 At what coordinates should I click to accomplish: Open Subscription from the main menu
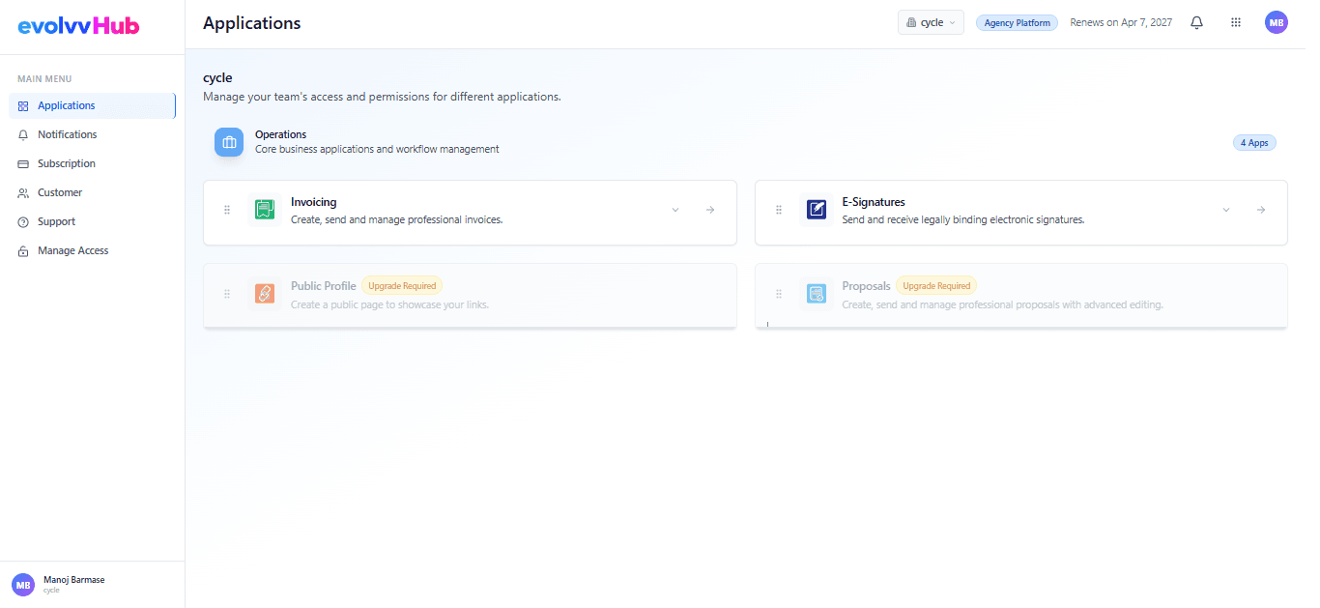coord(66,163)
